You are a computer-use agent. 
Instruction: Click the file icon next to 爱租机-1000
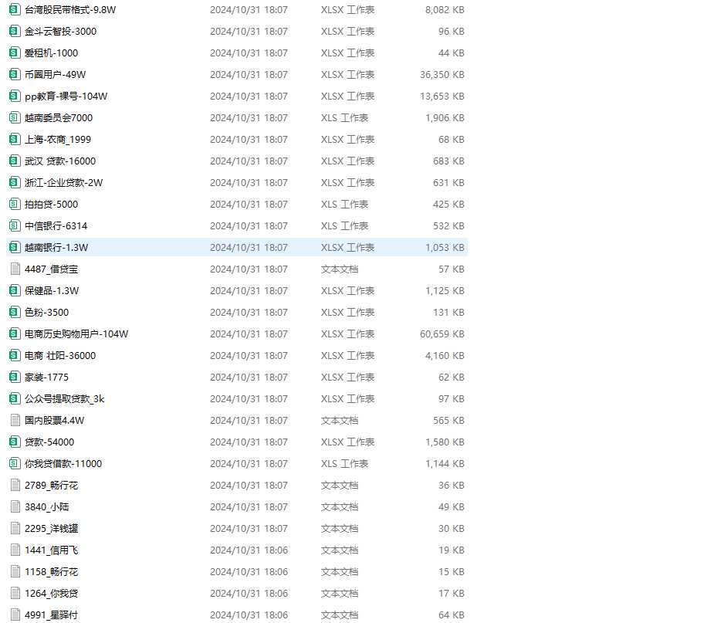(15, 52)
